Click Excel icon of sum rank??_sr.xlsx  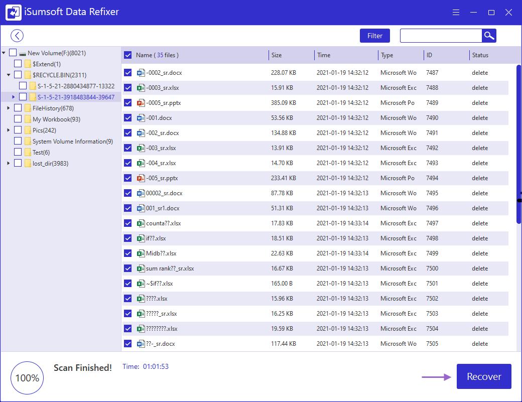[141, 268]
